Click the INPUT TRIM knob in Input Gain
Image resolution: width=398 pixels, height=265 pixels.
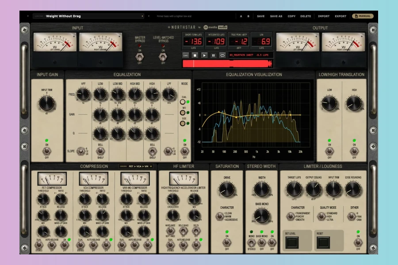coord(47,103)
